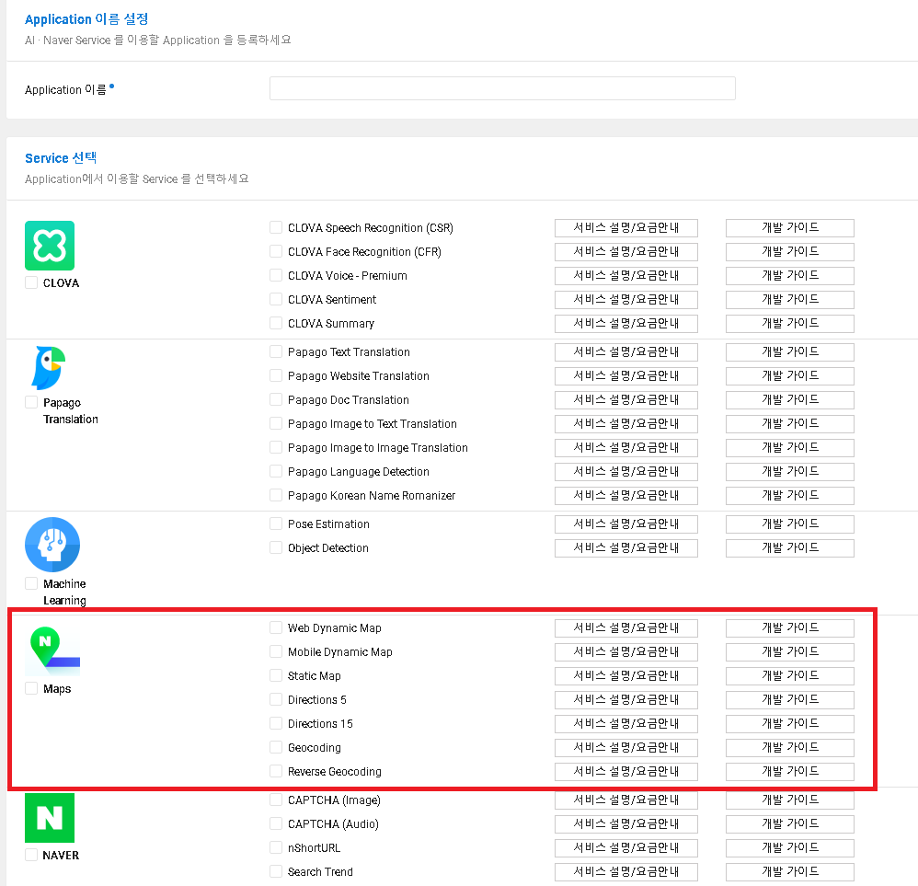Image resolution: width=918 pixels, height=886 pixels.
Task: Enable Papago Doc Translation
Action: [x=276, y=399]
